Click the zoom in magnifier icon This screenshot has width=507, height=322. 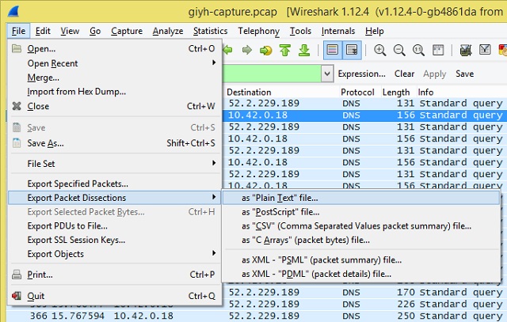380,50
